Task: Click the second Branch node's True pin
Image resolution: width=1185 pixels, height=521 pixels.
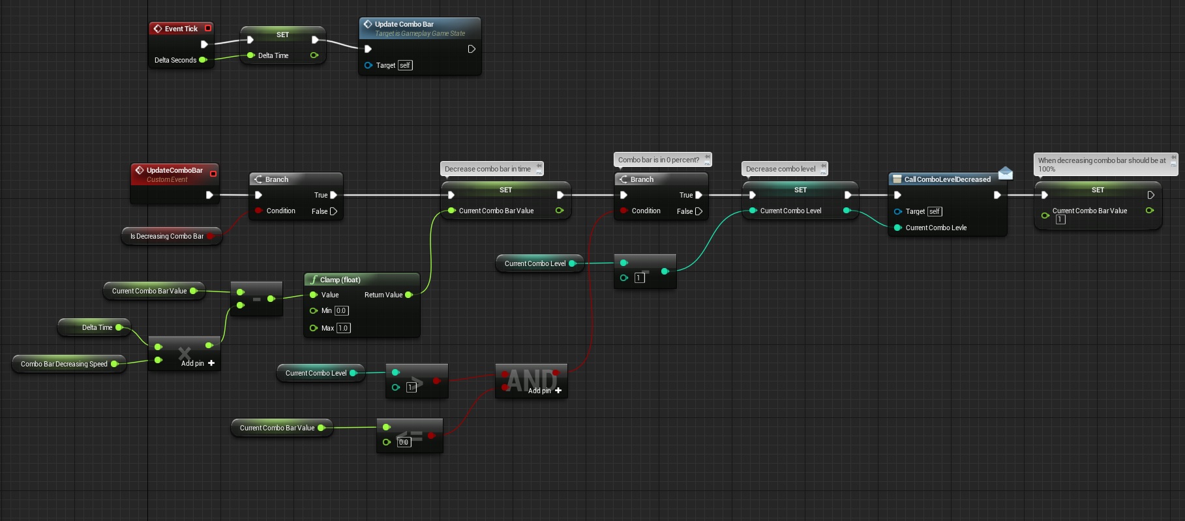Action: point(699,195)
